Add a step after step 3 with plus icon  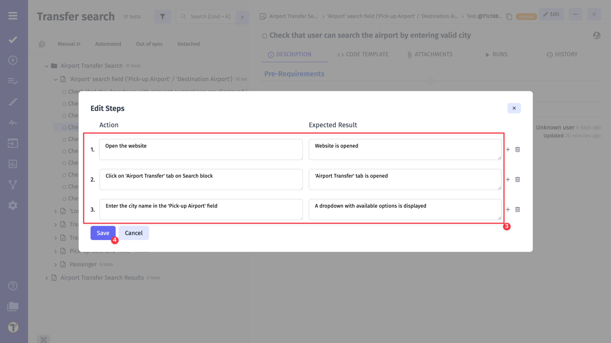[x=508, y=210]
